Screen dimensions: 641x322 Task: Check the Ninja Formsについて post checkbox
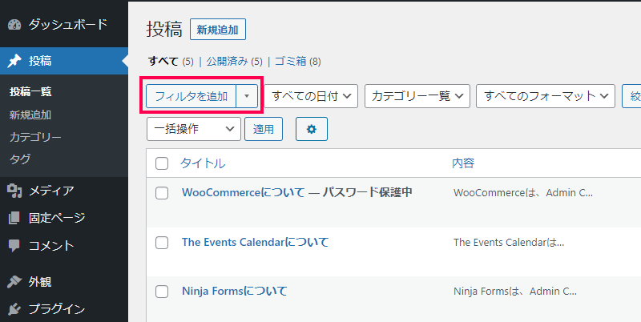click(162, 292)
